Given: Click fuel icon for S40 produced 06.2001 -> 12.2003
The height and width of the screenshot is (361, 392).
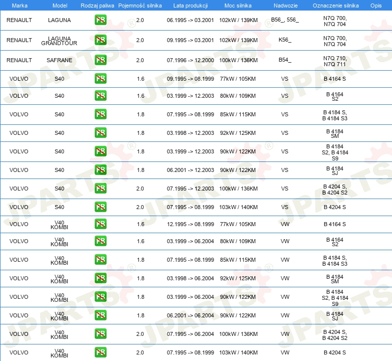Looking at the screenshot, I should click(100, 170).
